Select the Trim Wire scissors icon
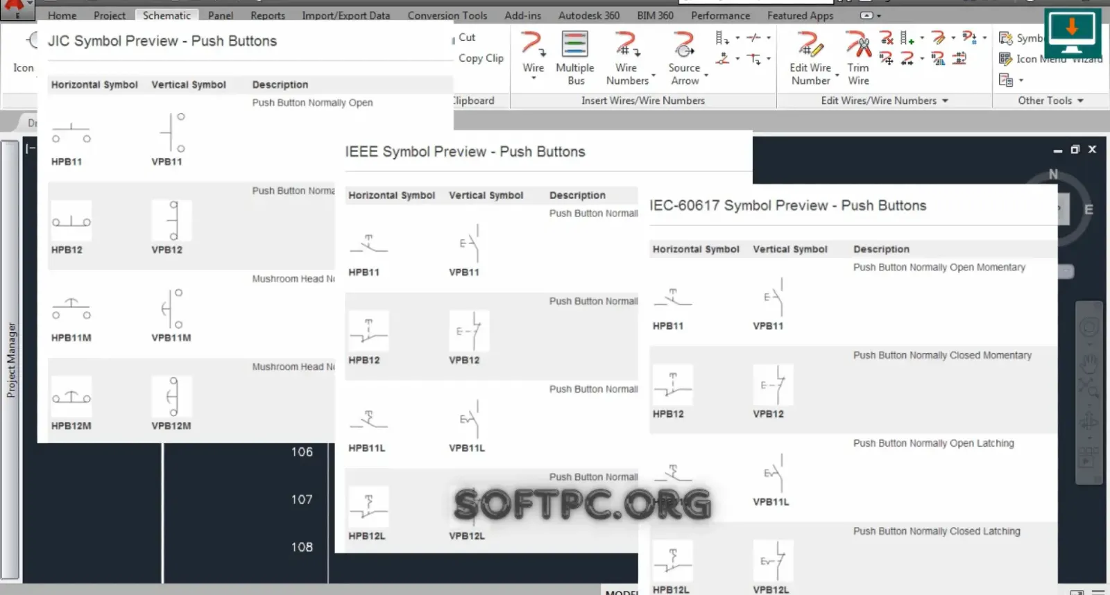Viewport: 1110px width, 595px height. tap(858, 44)
